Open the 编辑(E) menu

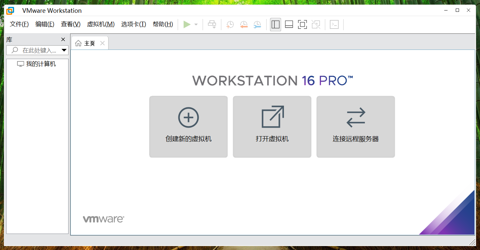45,24
